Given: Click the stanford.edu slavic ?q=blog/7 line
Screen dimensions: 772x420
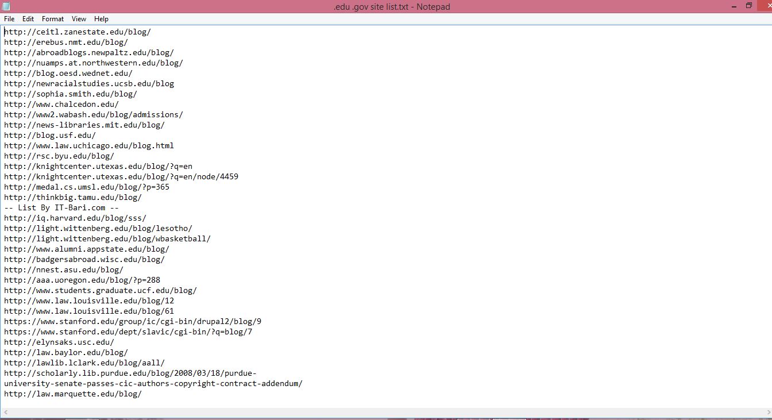Looking at the screenshot, I should point(128,332).
